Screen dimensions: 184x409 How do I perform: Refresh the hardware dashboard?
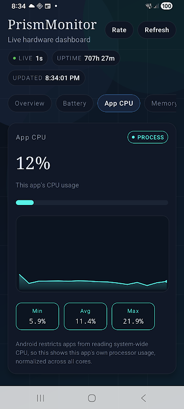[156, 30]
